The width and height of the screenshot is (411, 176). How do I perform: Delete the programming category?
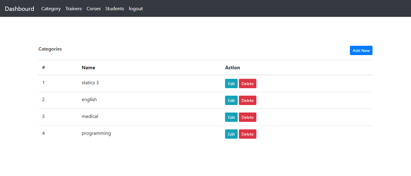(x=247, y=134)
